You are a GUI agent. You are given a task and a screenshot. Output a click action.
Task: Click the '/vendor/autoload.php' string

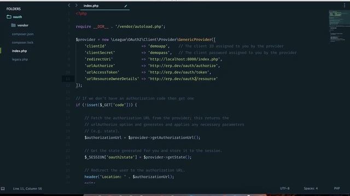[x=139, y=27]
